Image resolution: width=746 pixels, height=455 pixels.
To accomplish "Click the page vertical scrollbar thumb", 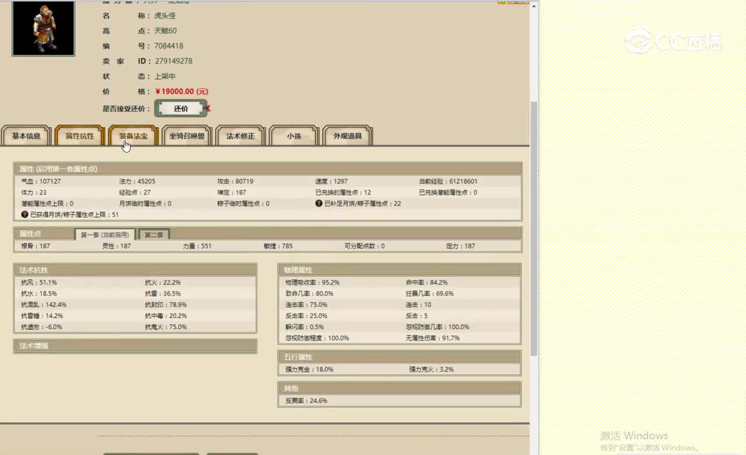I will 534,228.
